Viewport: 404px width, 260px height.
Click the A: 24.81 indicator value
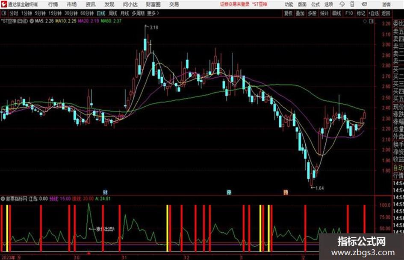[103, 199]
